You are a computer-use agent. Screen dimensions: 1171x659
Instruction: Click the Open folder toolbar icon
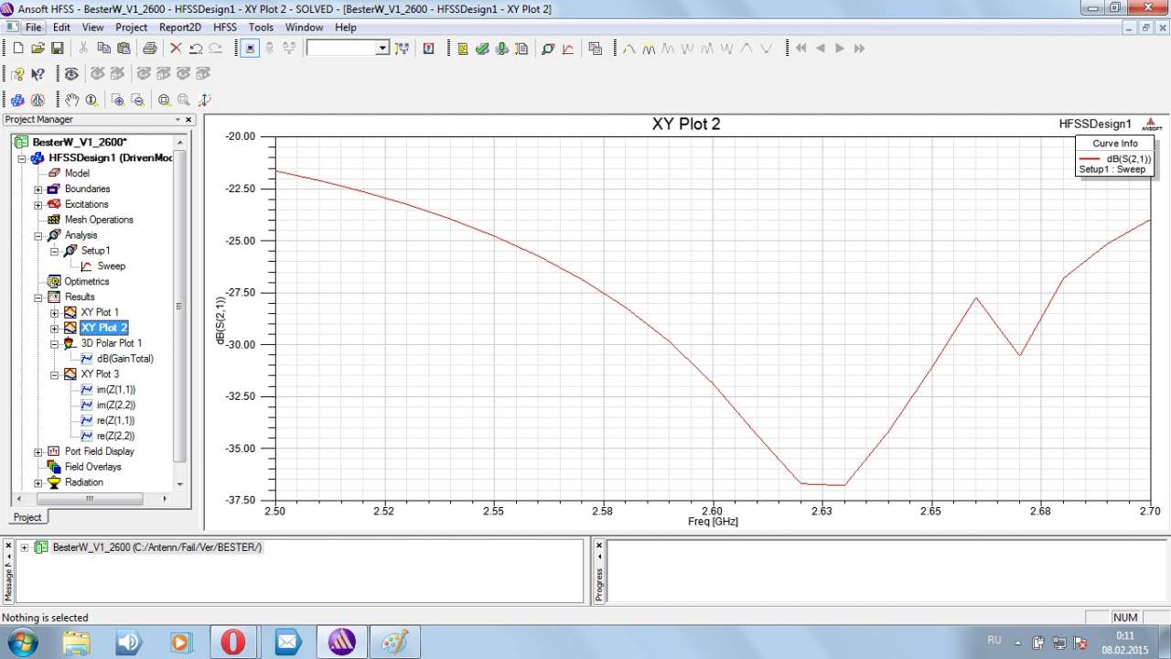click(x=38, y=49)
